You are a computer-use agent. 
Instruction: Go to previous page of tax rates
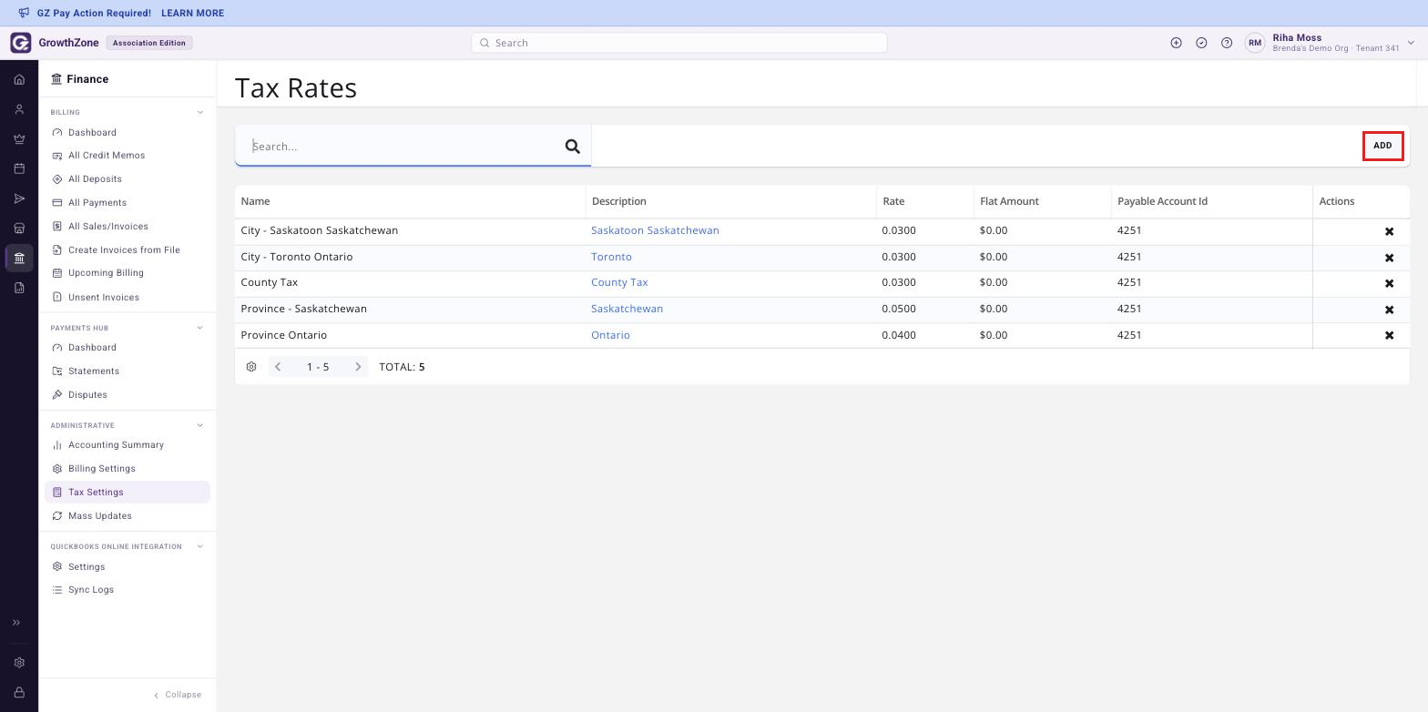tap(278, 367)
